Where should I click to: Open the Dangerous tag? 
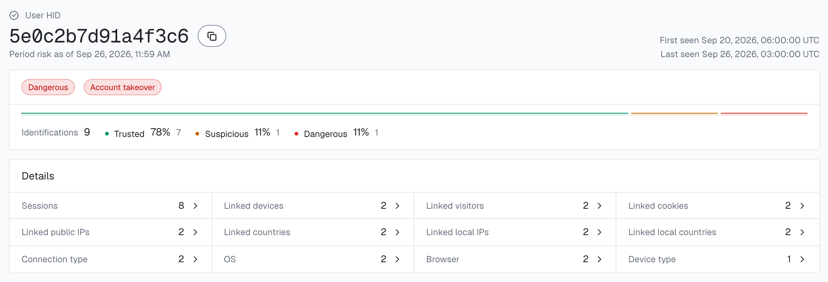[x=48, y=87]
